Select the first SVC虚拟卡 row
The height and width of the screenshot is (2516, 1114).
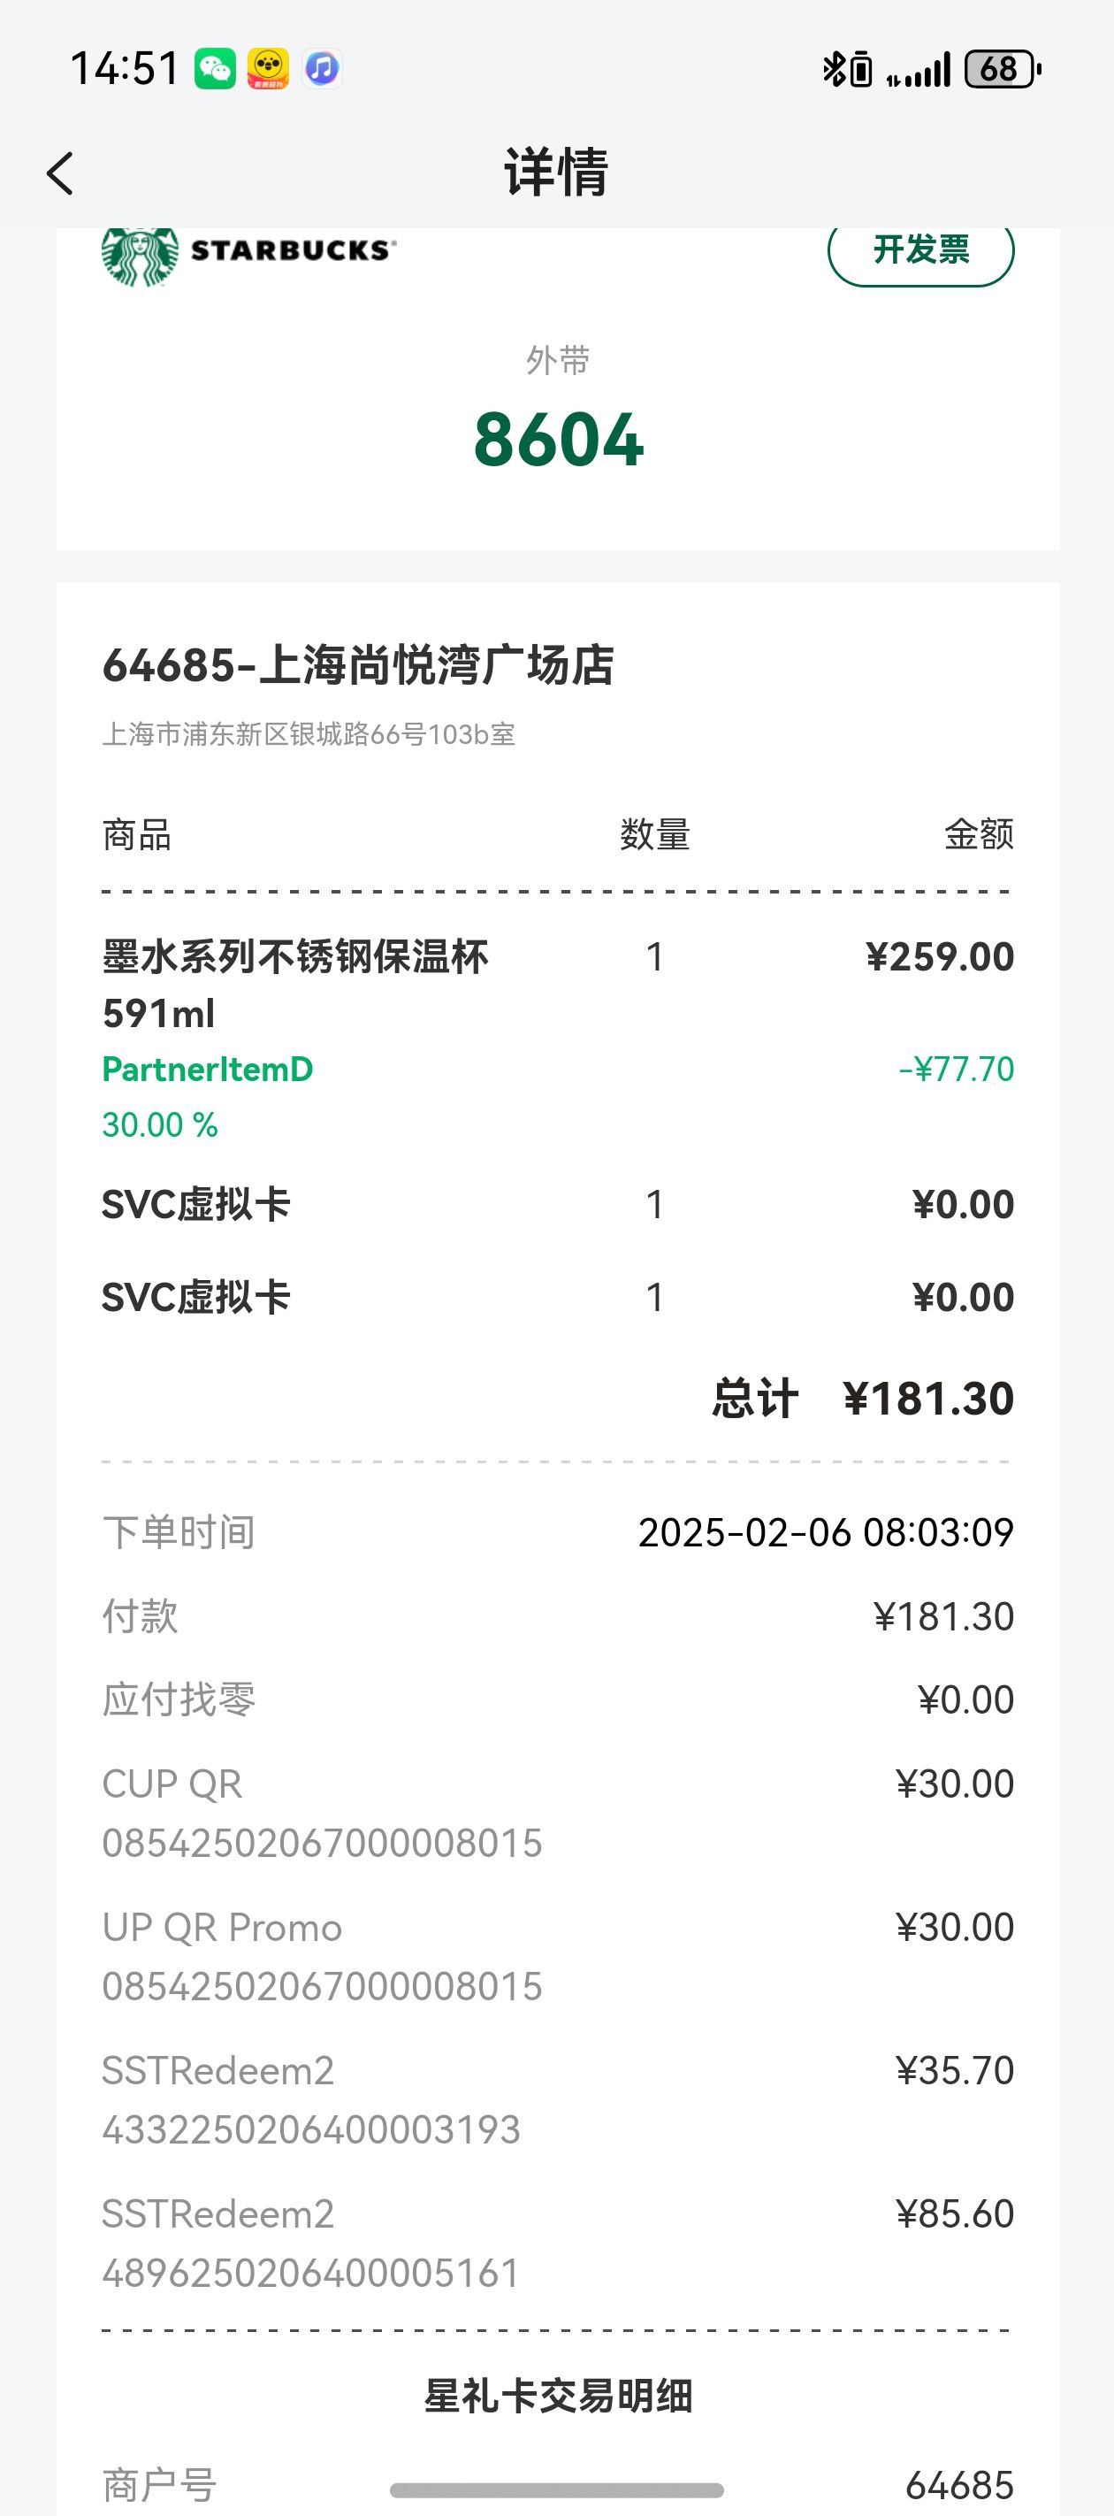point(559,1204)
